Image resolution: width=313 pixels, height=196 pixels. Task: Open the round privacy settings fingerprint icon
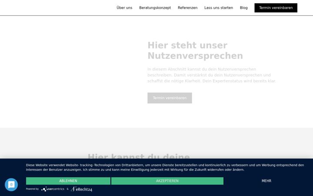(x=11, y=185)
